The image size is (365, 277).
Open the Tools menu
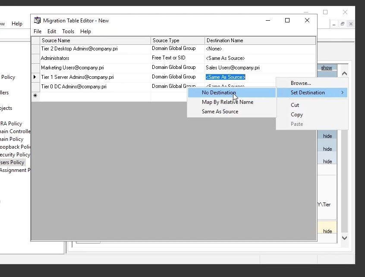point(68,31)
